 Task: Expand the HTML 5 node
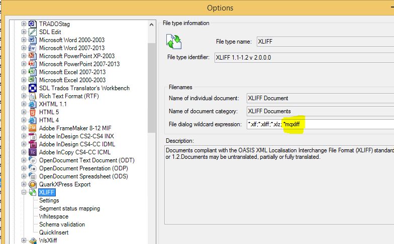pyautogui.click(x=24, y=112)
